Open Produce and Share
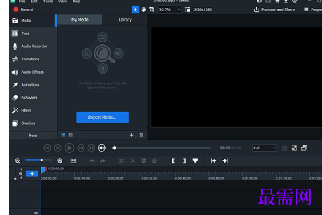Image resolution: width=322 pixels, height=215 pixels. click(275, 10)
